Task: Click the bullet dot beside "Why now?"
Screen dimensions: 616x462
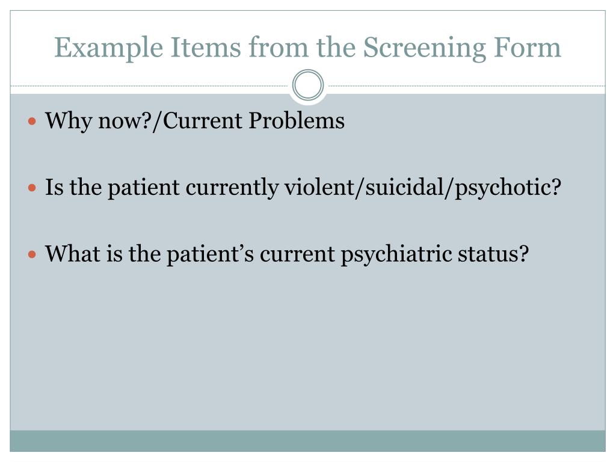Action: click(33, 122)
